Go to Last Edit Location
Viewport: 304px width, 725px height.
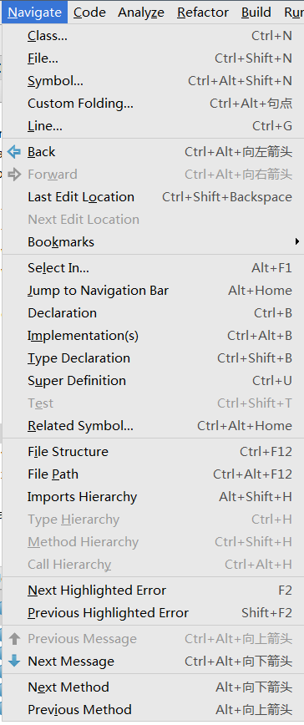(152, 197)
